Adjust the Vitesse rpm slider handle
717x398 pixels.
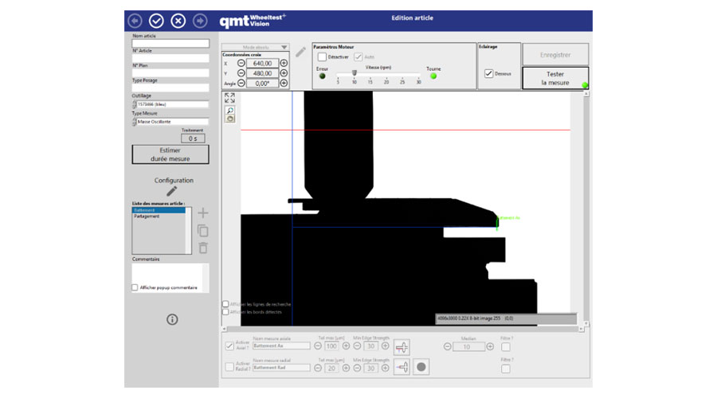355,74
